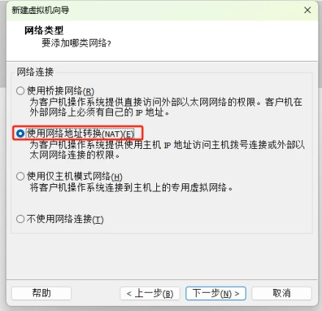This screenshot has height=311, width=322.
Task: Select the 使用桥接网络 radio circle
Action: click(x=21, y=91)
